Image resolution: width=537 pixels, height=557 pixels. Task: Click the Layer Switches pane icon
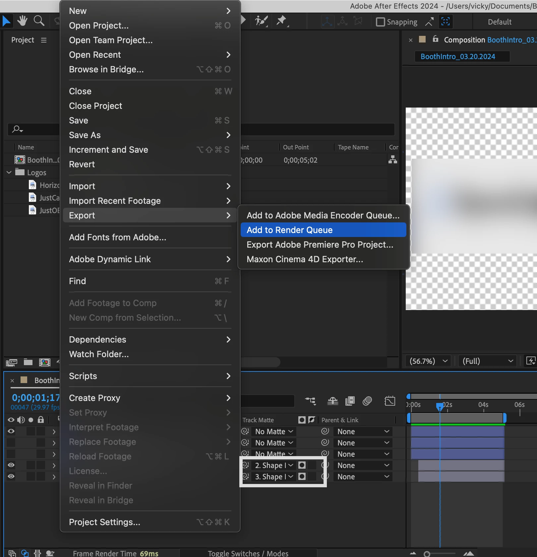coord(12,553)
